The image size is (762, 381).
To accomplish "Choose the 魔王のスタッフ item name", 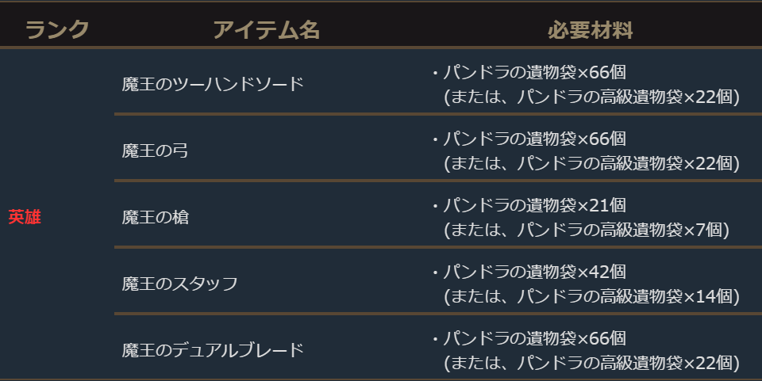I will pos(180,284).
